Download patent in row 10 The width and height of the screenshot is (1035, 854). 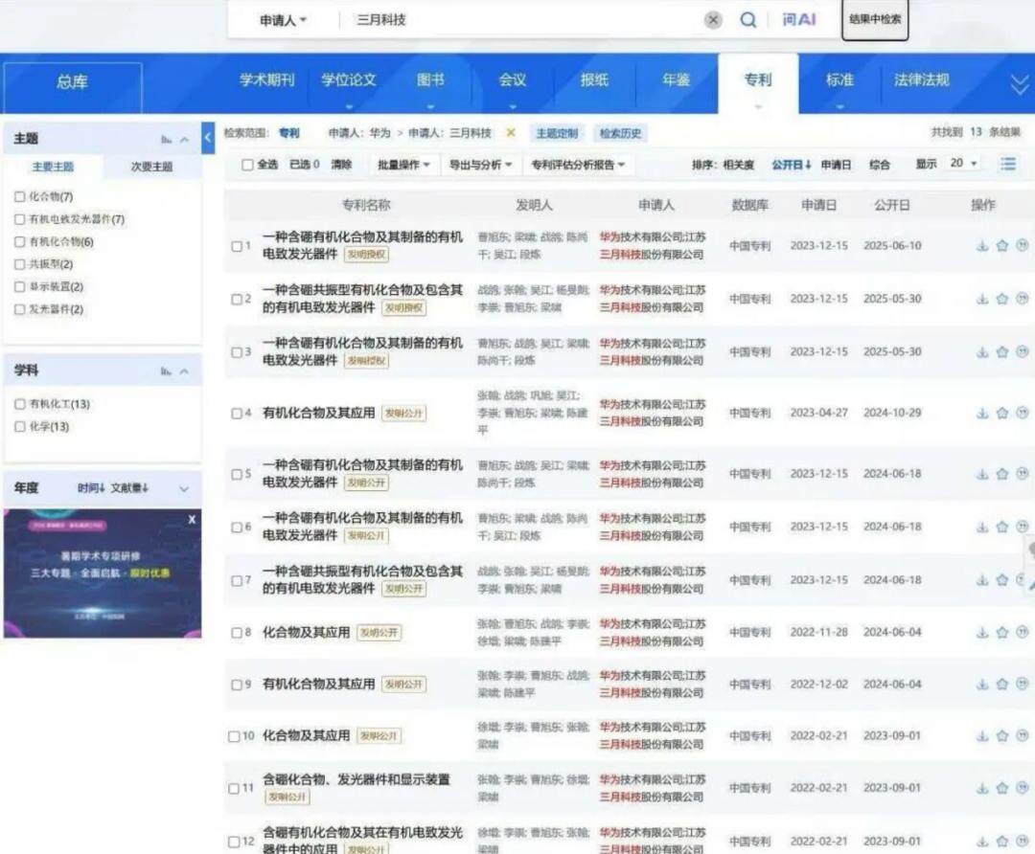tap(982, 736)
